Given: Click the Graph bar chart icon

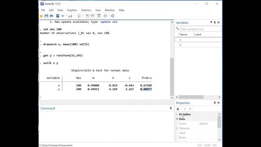Looking at the screenshot, I should point(70,16).
